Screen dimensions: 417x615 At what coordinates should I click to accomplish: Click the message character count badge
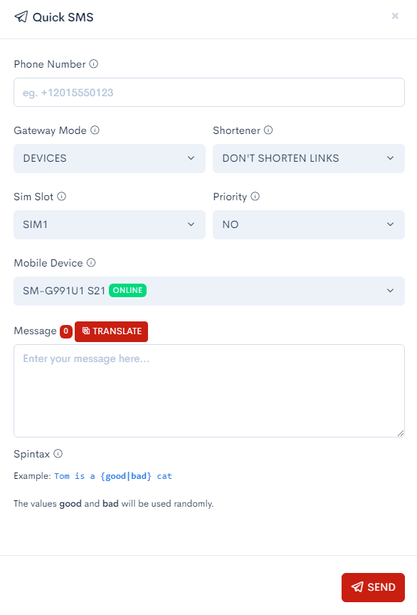(x=65, y=331)
